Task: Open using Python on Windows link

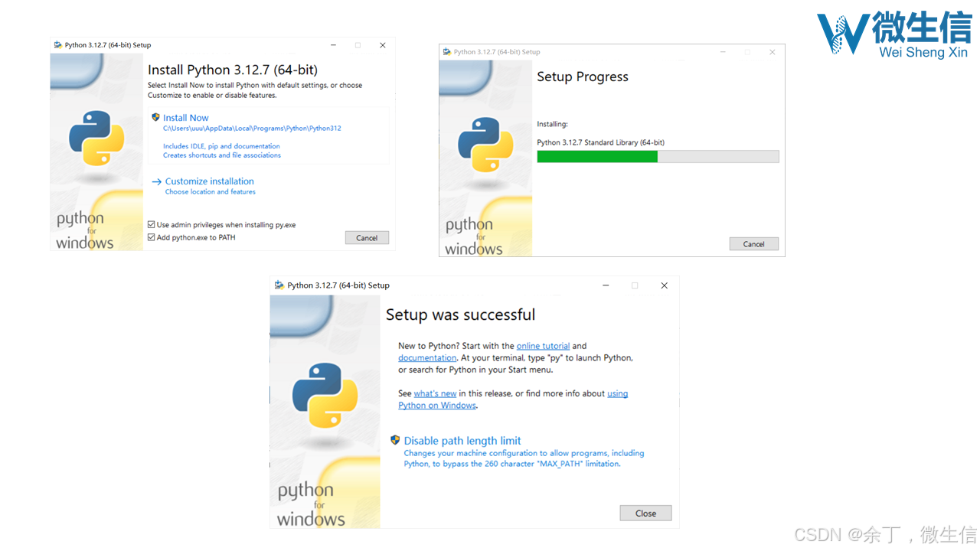Action: coord(617,393)
